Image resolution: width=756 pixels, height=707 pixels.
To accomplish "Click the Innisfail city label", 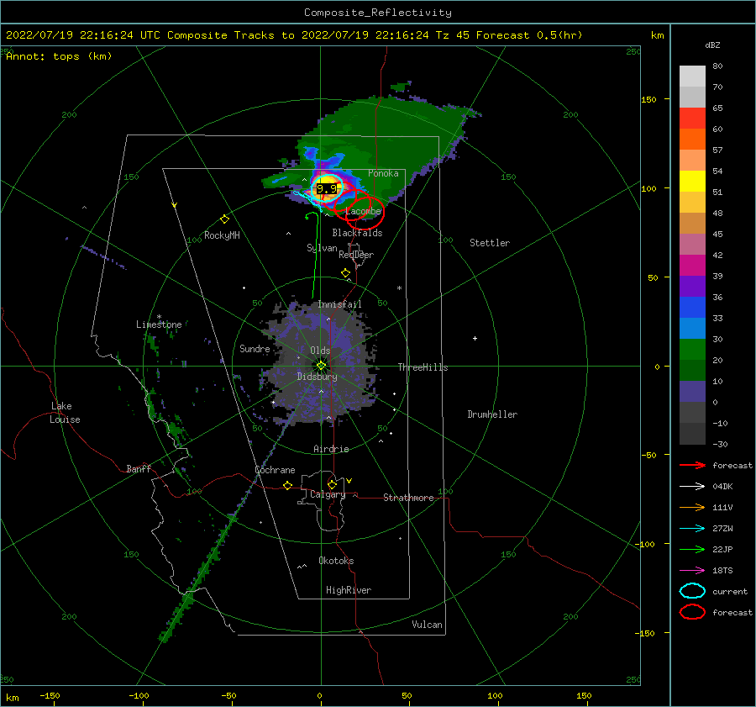I will tap(339, 304).
